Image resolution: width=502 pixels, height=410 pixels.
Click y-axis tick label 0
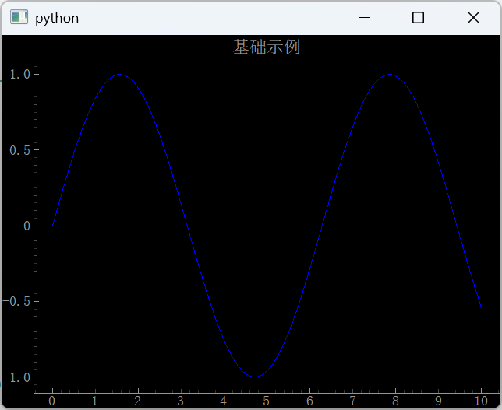coord(27,226)
